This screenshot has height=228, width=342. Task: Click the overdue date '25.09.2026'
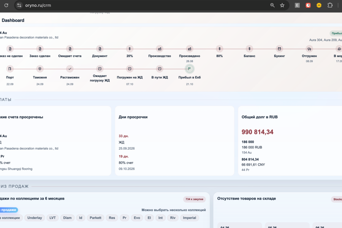click(x=127, y=148)
